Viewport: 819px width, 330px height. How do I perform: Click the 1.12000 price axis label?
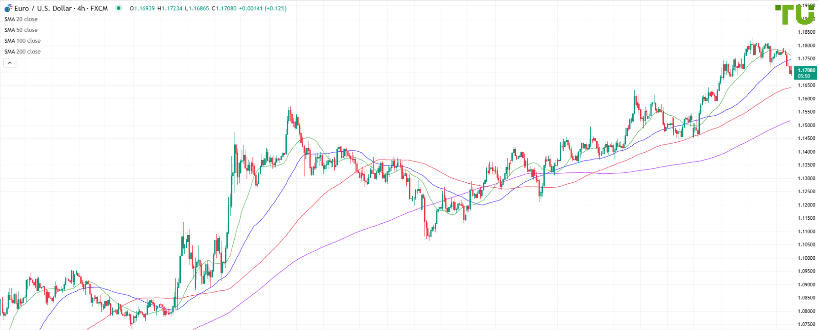(806, 205)
